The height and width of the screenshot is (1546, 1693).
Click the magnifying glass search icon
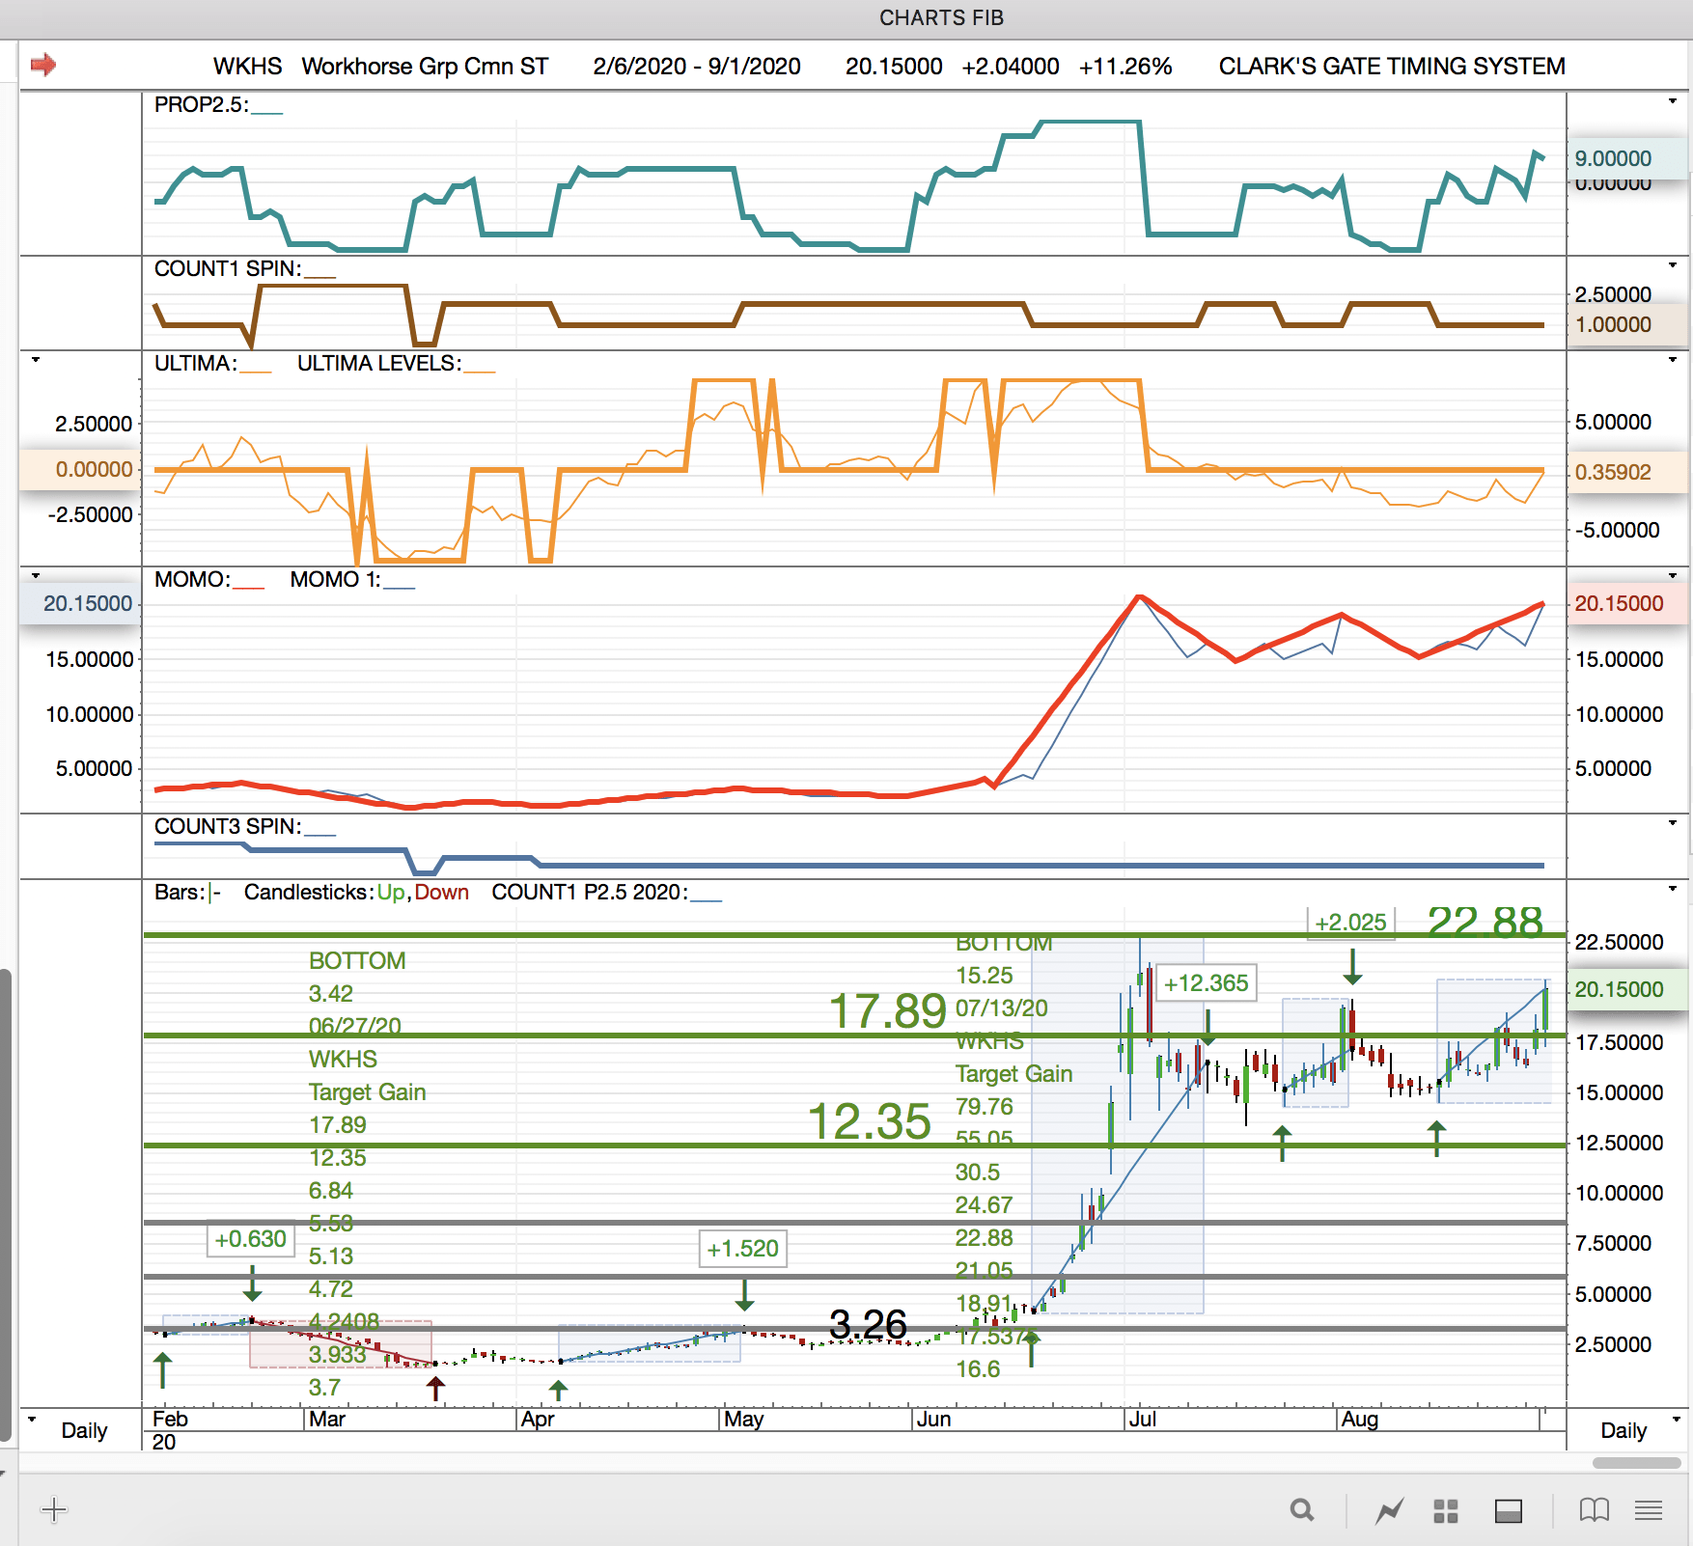point(1302,1510)
